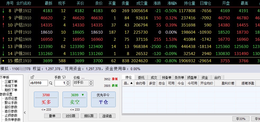Click 盈利价差 column header in positions

(225, 83)
